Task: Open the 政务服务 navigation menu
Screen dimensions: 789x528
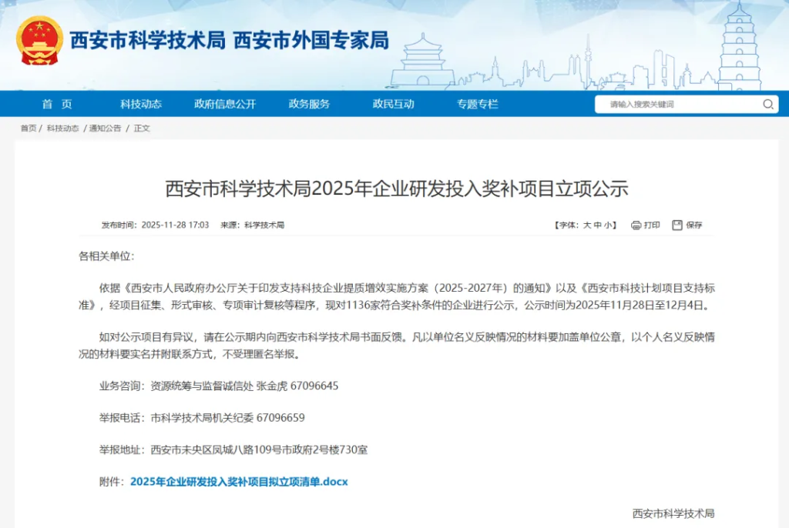Action: tap(311, 104)
